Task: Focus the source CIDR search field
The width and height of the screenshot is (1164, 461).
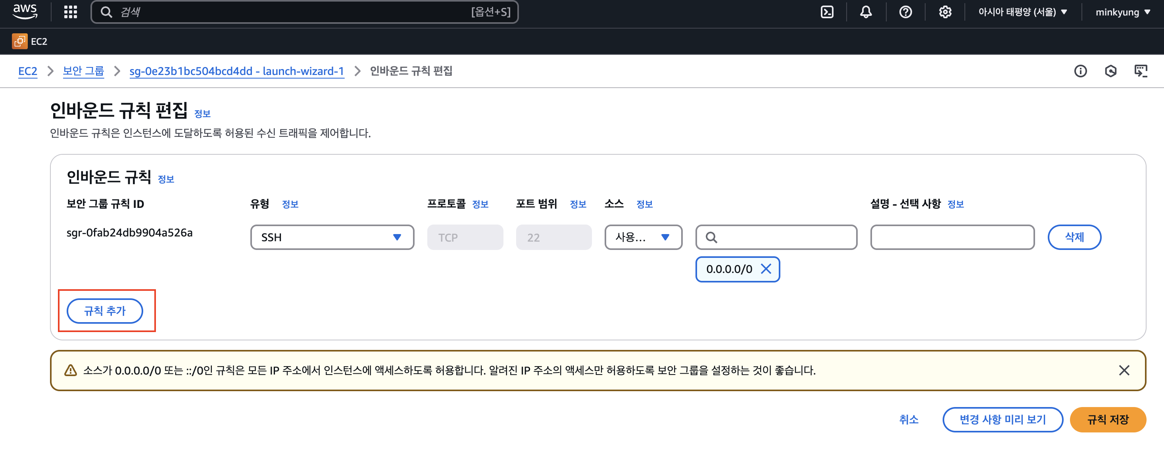Action: 776,237
